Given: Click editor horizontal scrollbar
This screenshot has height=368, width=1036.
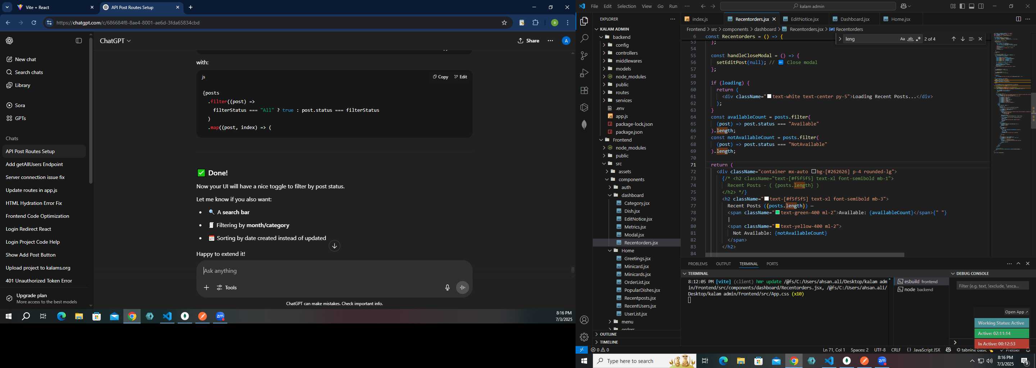Looking at the screenshot, I should [805, 255].
